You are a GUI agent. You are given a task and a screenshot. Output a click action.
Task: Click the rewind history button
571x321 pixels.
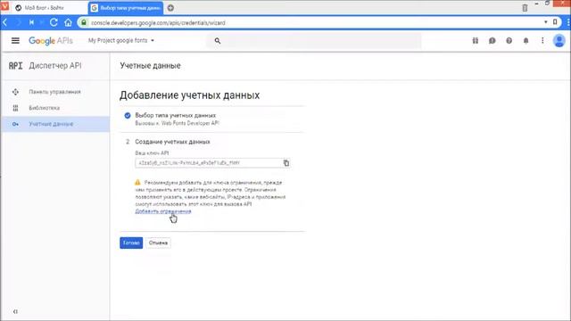32,22
